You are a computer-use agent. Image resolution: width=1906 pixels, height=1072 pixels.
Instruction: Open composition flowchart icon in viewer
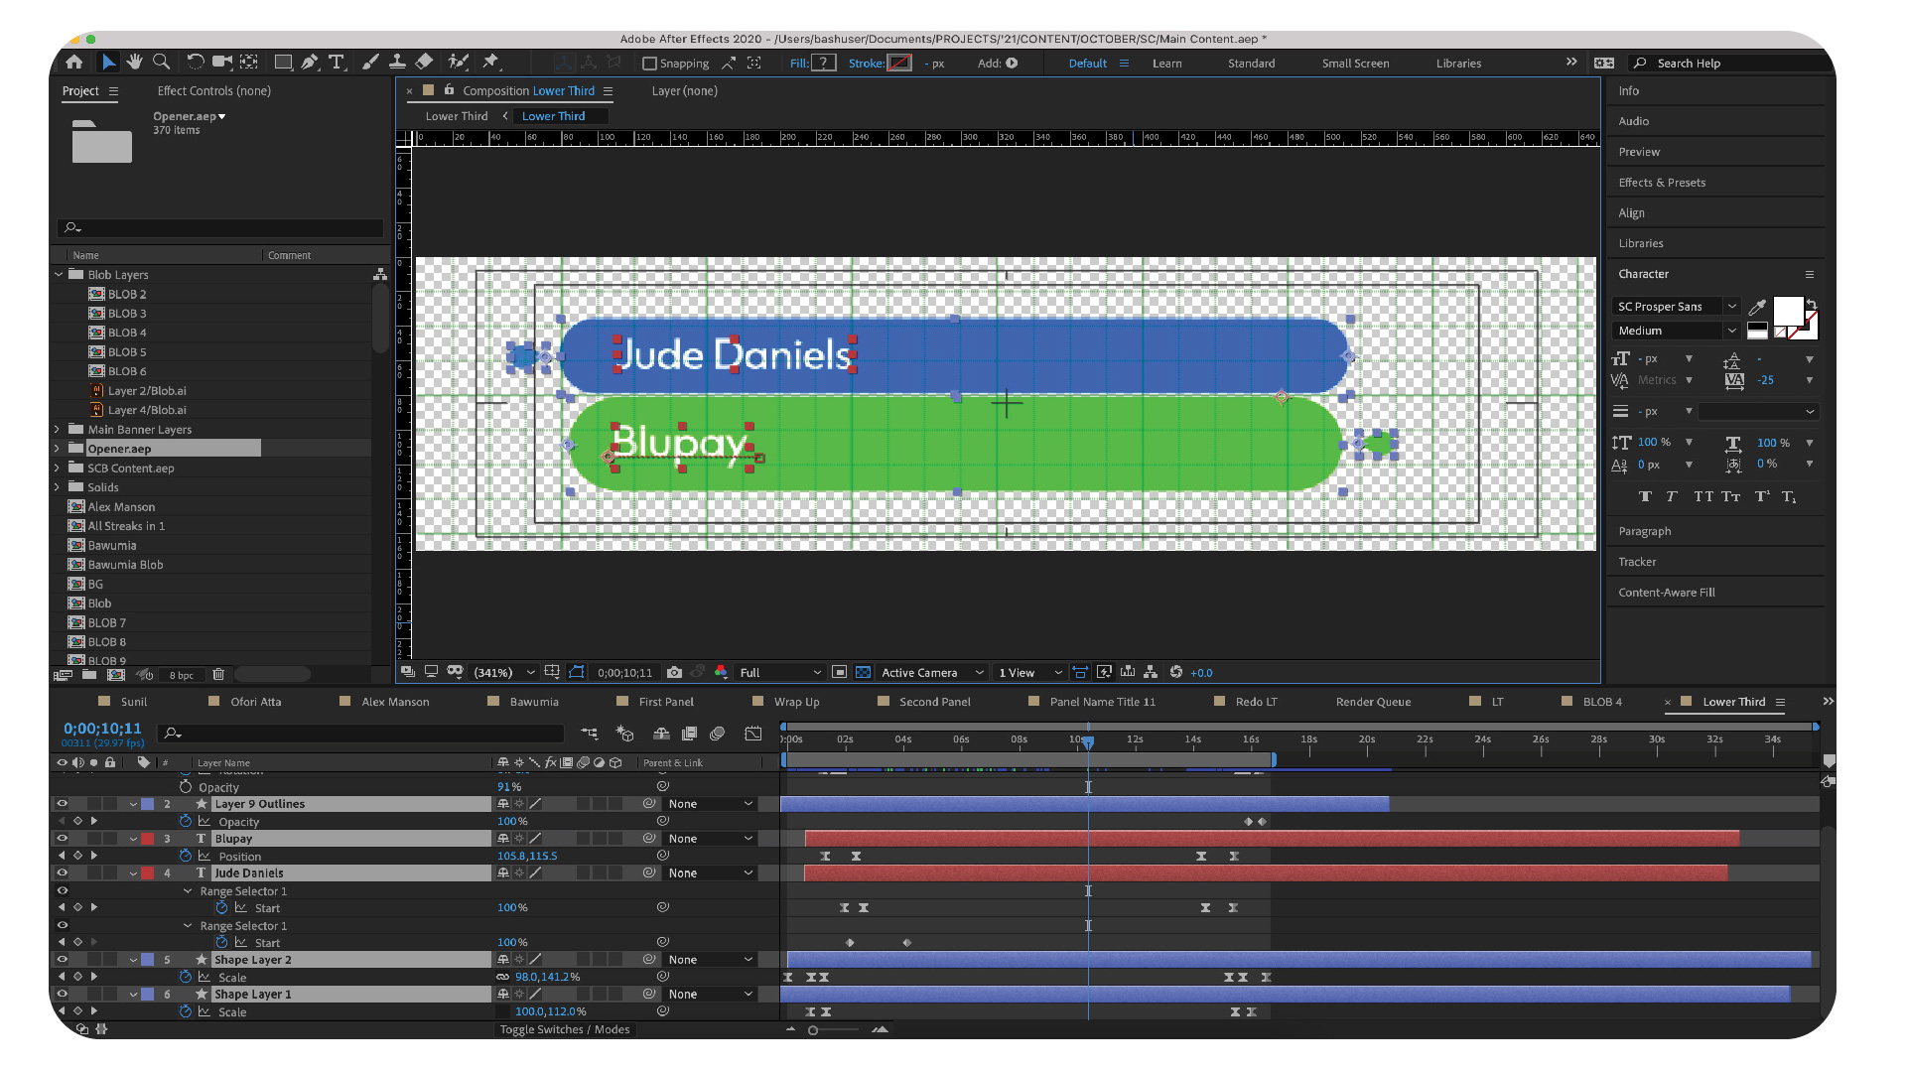1151,672
